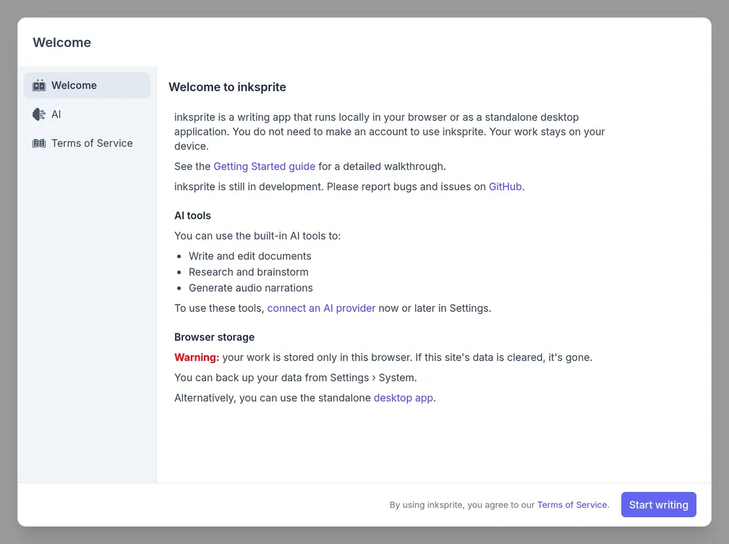Select the Welcome tab label
This screenshot has height=544, width=729.
(x=74, y=85)
